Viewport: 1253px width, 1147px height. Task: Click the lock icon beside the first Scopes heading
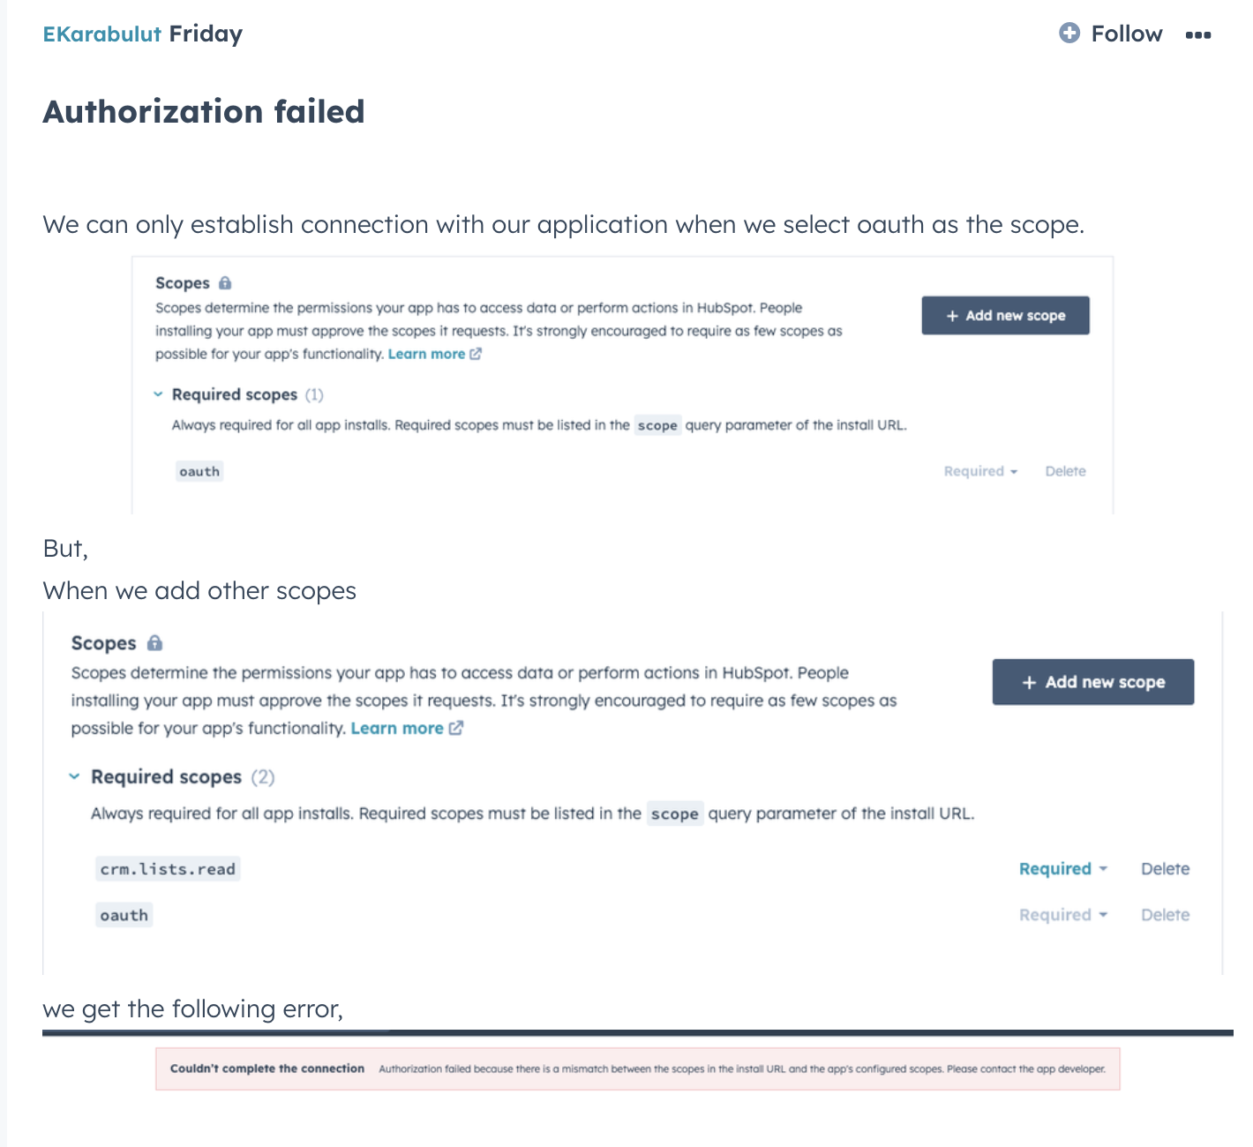click(224, 282)
